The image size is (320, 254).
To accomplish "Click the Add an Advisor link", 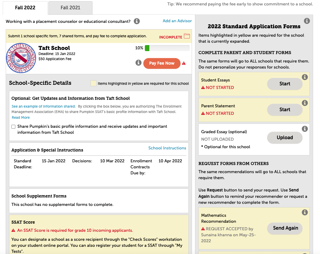I will point(177,21).
